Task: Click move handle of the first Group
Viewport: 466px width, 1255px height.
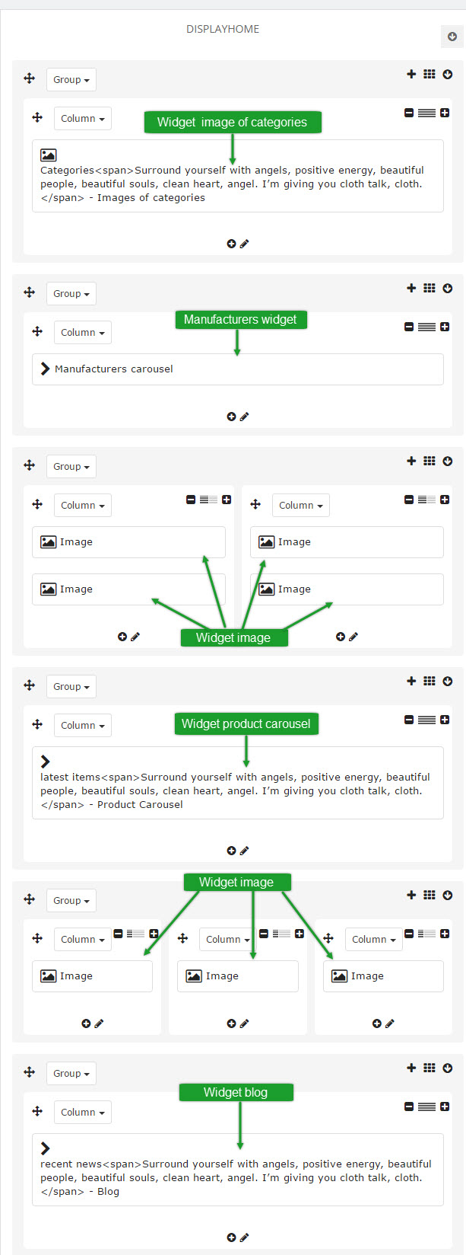Action: (x=29, y=78)
